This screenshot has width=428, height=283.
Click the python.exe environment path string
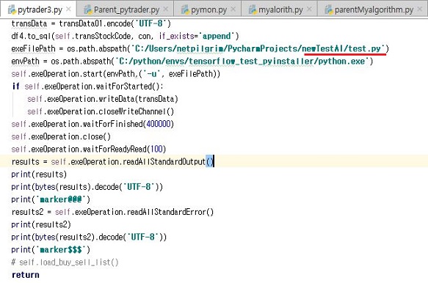click(x=244, y=62)
